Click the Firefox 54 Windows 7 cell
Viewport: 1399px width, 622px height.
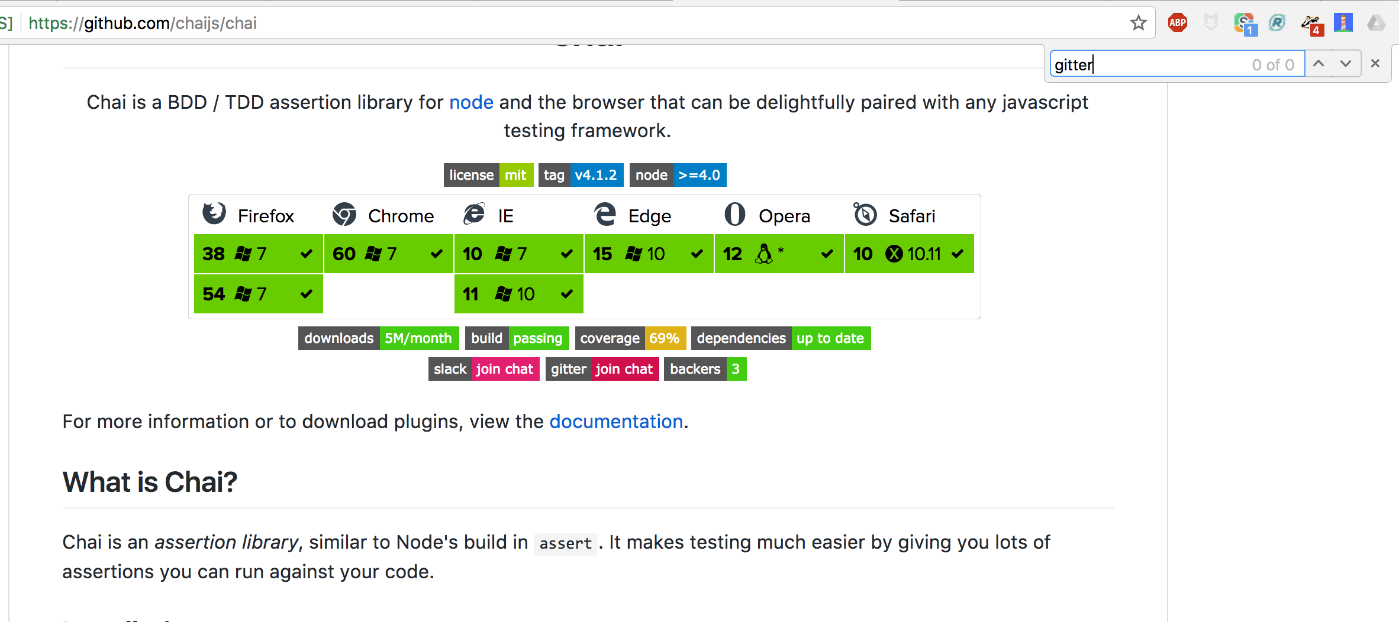coord(259,294)
